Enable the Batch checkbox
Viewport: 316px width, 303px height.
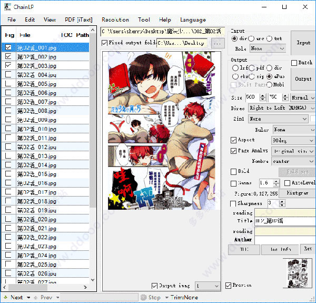pyautogui.click(x=294, y=63)
